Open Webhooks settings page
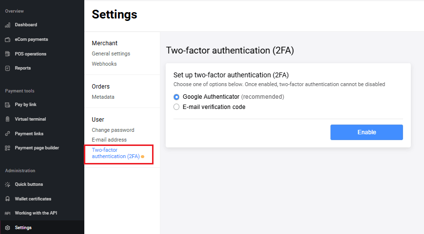Image resolution: width=424 pixels, height=234 pixels. [x=104, y=64]
